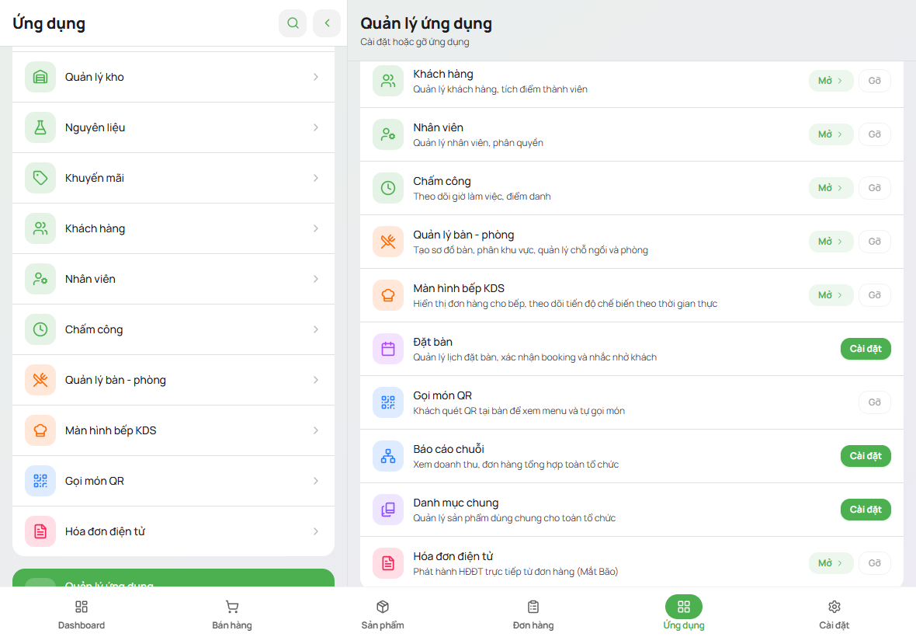Install Danh mục chung with Cài đặt button
Viewport: 916px width, 637px height.
pos(866,510)
